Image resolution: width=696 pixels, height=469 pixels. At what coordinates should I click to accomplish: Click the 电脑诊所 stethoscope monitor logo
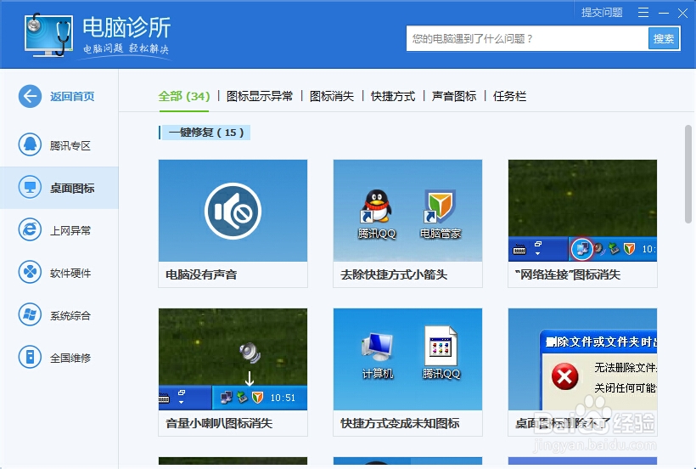(48, 35)
